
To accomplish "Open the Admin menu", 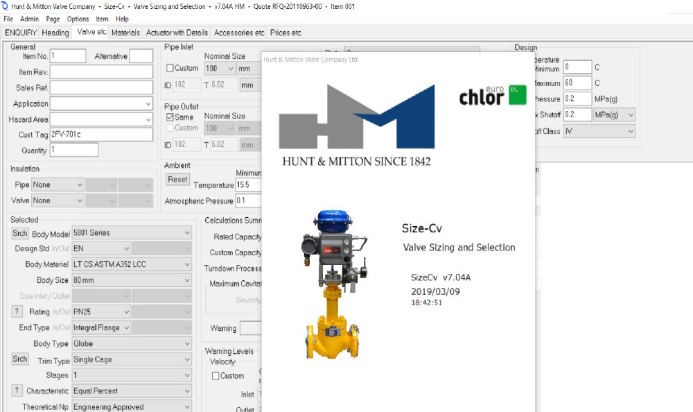I will pos(29,19).
